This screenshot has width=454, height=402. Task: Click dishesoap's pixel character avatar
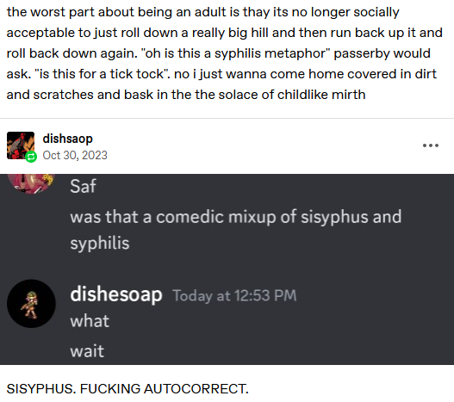pos(31,304)
